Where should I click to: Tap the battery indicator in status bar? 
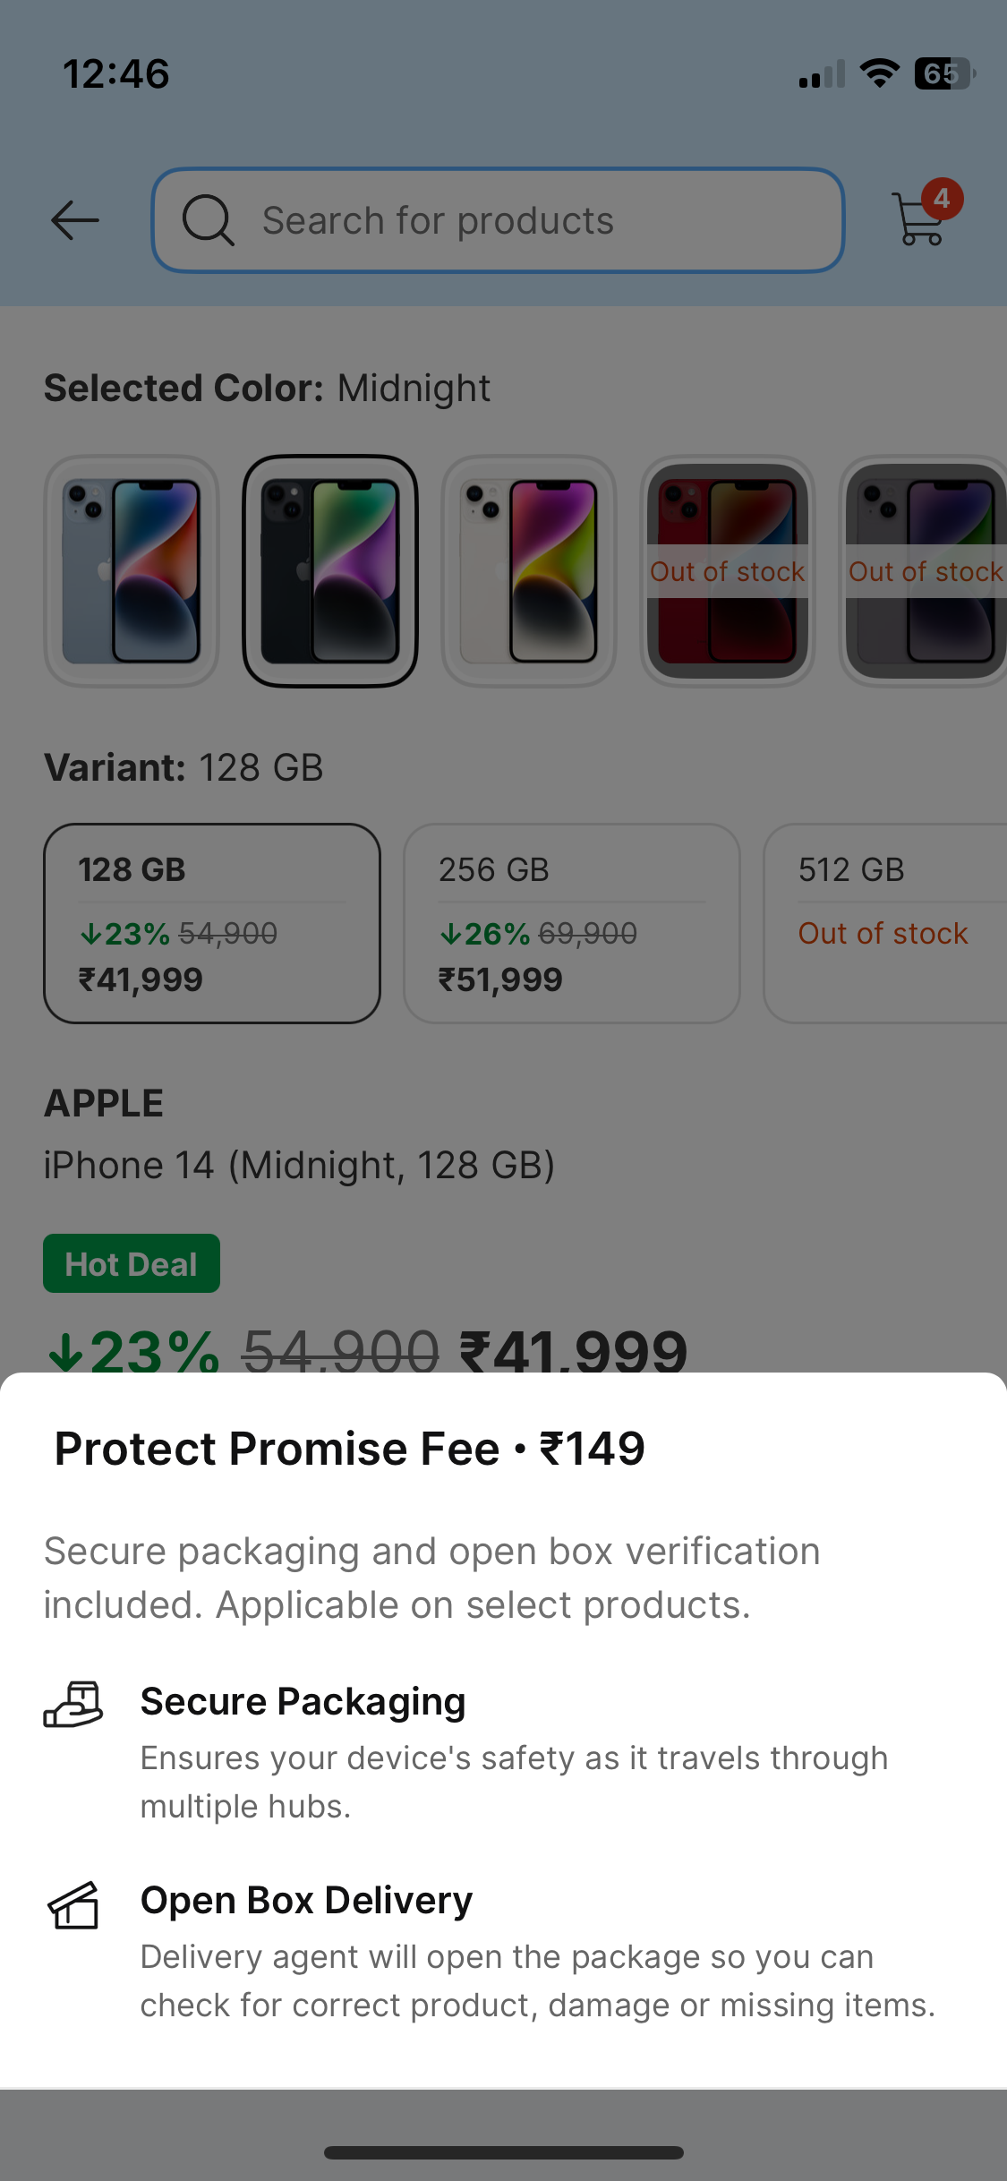(x=943, y=73)
